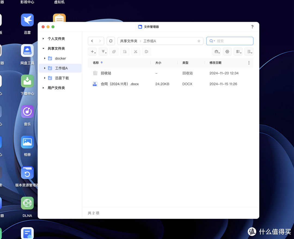Open the column options three-dot menu
Viewport: 294px width, 239px height.
(249, 63)
